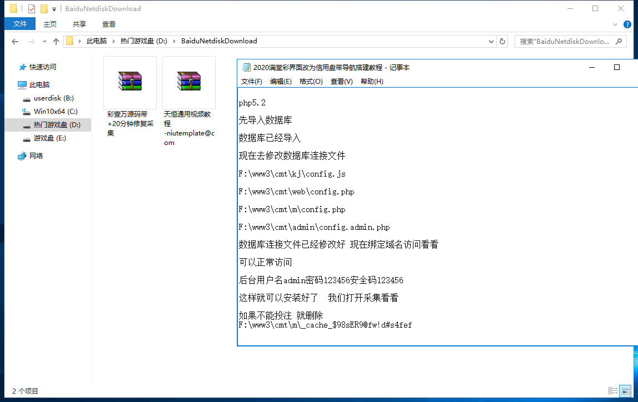638x402 pixels.
Task: Click the blue help question mark icon
Action: coord(627,24)
